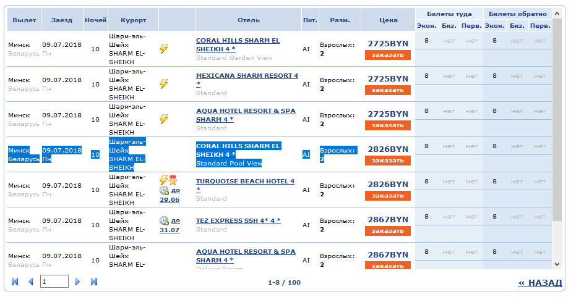Viewport: 571px width, 297px height.
Task: Sort results by the Цена column header
Action: point(388,20)
